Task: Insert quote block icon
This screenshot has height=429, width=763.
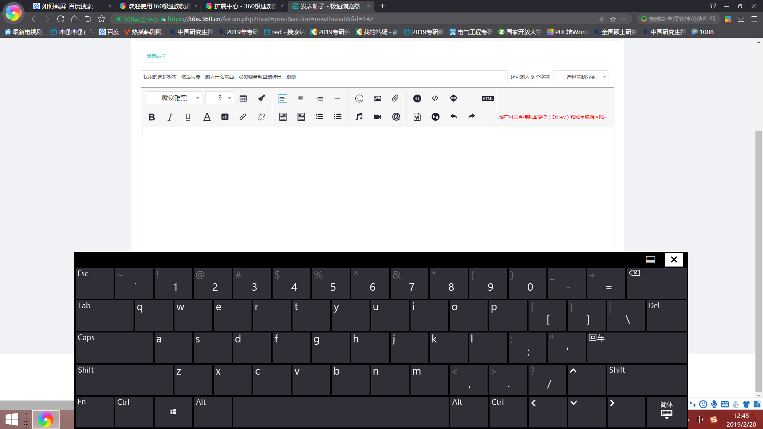Action: pyautogui.click(x=417, y=99)
